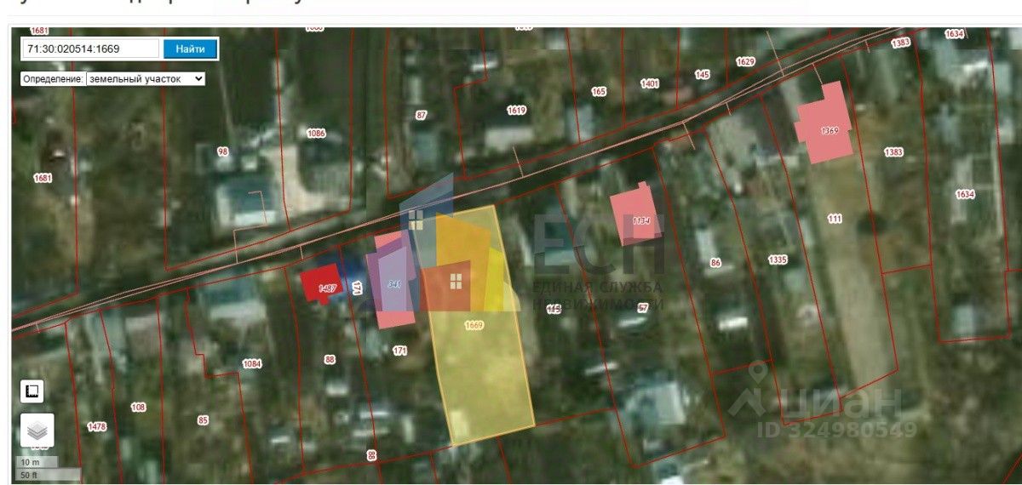Select parcel label 1478
Viewport: 1022px width, 485px height.
[x=97, y=426]
